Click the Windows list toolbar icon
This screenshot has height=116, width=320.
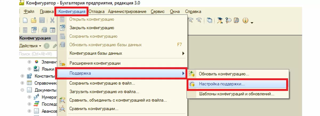click(210, 20)
